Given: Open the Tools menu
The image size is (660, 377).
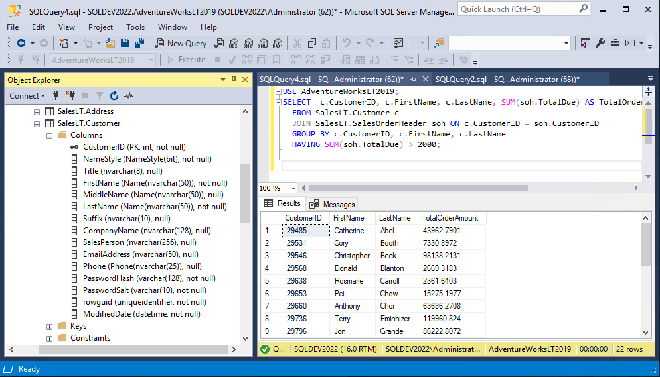Looking at the screenshot, I should 135,27.
